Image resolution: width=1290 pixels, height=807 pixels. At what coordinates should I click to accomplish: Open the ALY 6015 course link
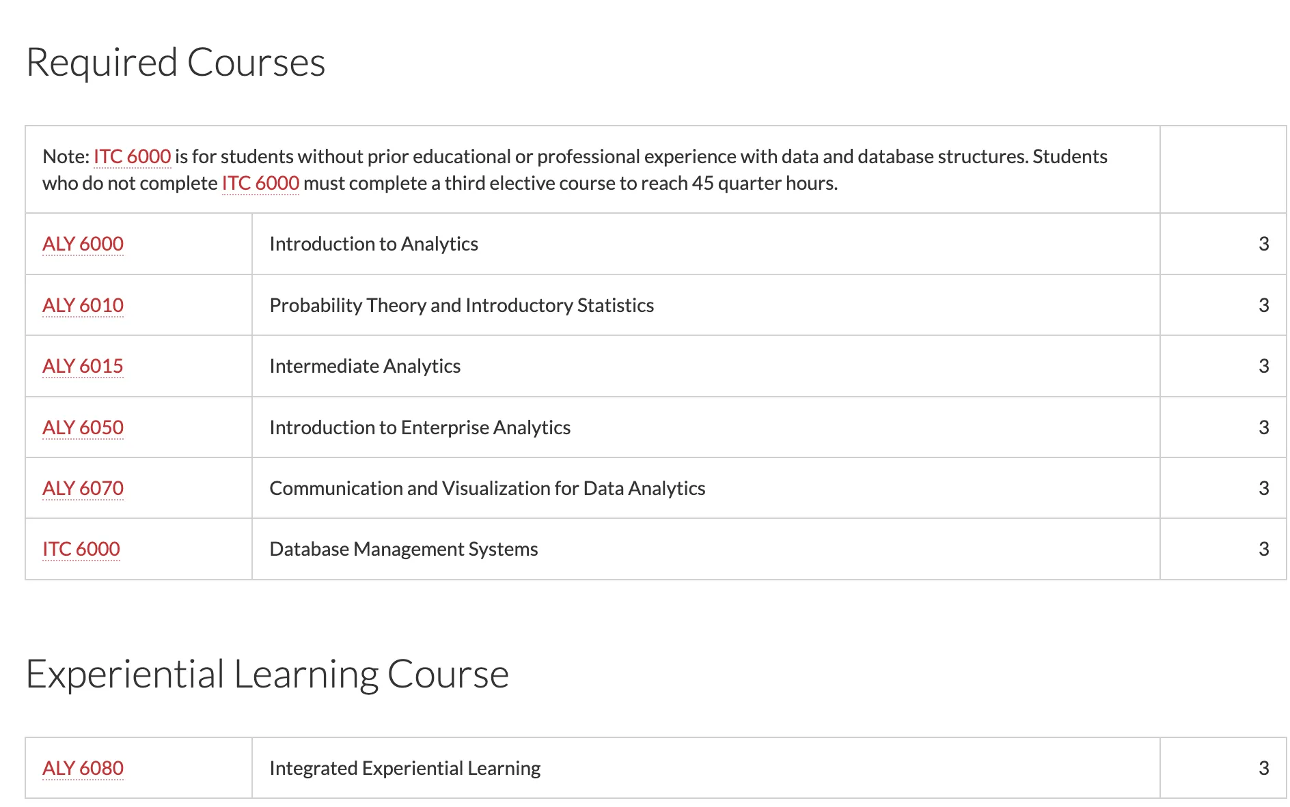click(x=83, y=366)
